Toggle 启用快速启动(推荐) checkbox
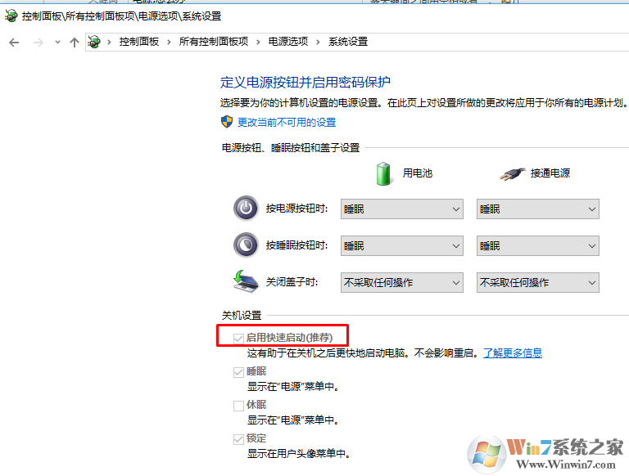629x476 pixels. coord(238,339)
